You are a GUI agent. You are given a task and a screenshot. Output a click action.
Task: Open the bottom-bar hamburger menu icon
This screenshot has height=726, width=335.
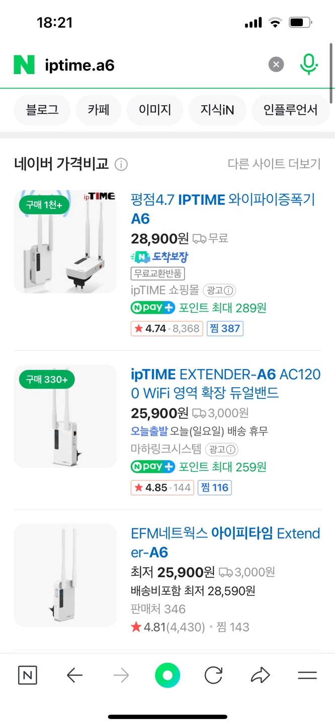306,675
